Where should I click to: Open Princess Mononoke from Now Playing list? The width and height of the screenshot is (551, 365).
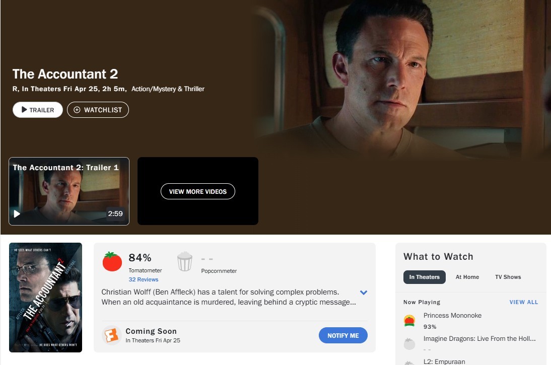[452, 316]
